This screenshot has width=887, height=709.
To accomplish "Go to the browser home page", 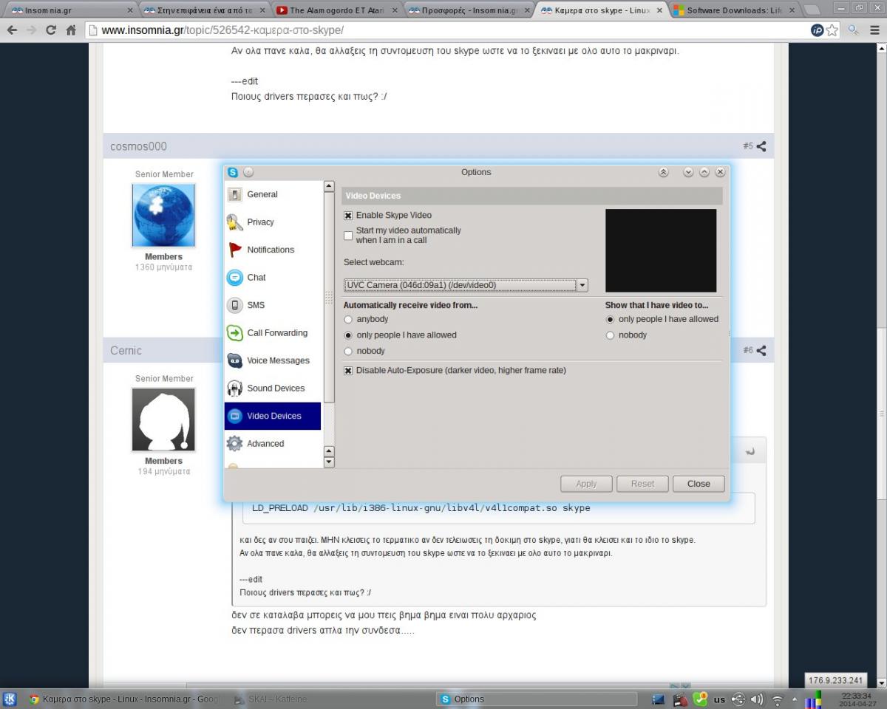I will pos(71,30).
